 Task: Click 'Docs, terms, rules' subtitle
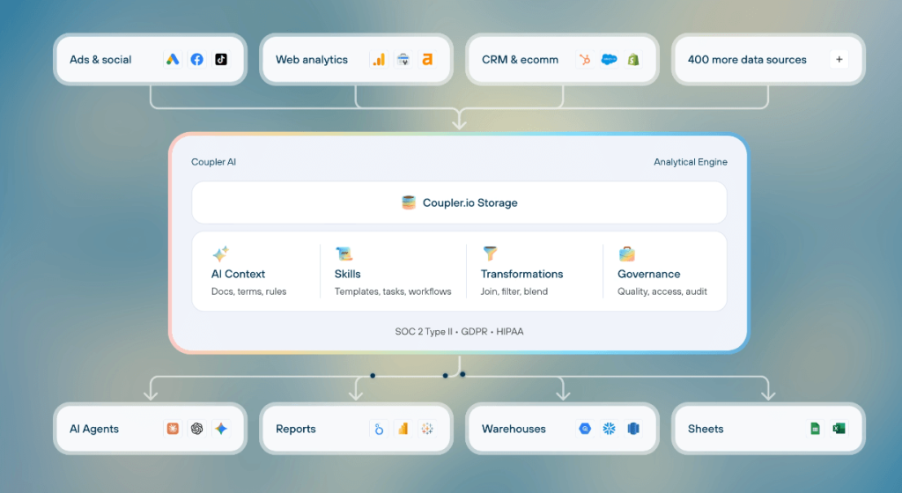coord(248,291)
